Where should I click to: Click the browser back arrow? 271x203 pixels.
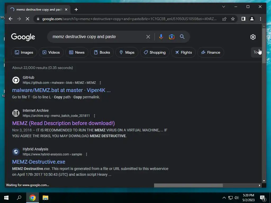click(x=11, y=19)
